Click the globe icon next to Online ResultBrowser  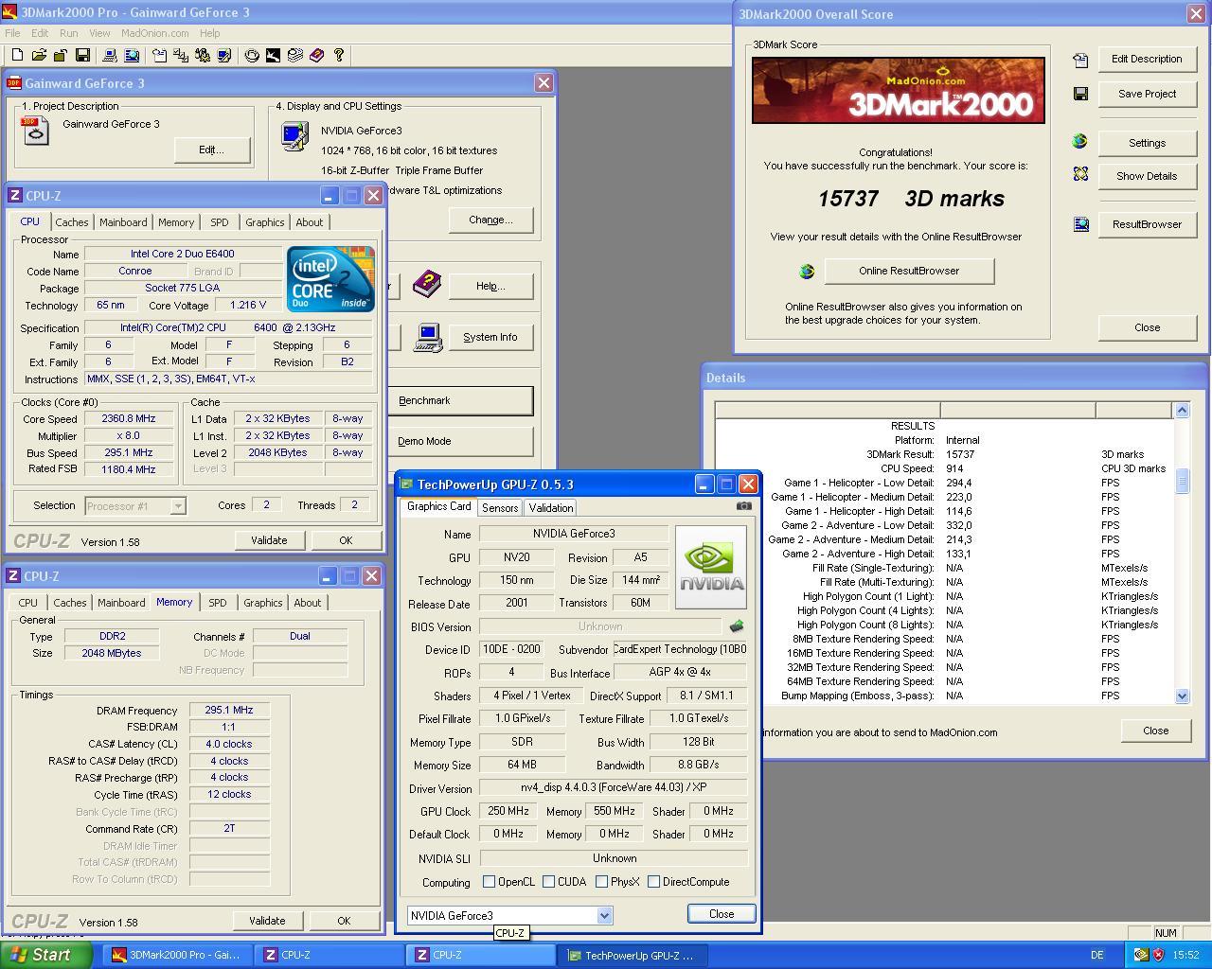point(807,272)
